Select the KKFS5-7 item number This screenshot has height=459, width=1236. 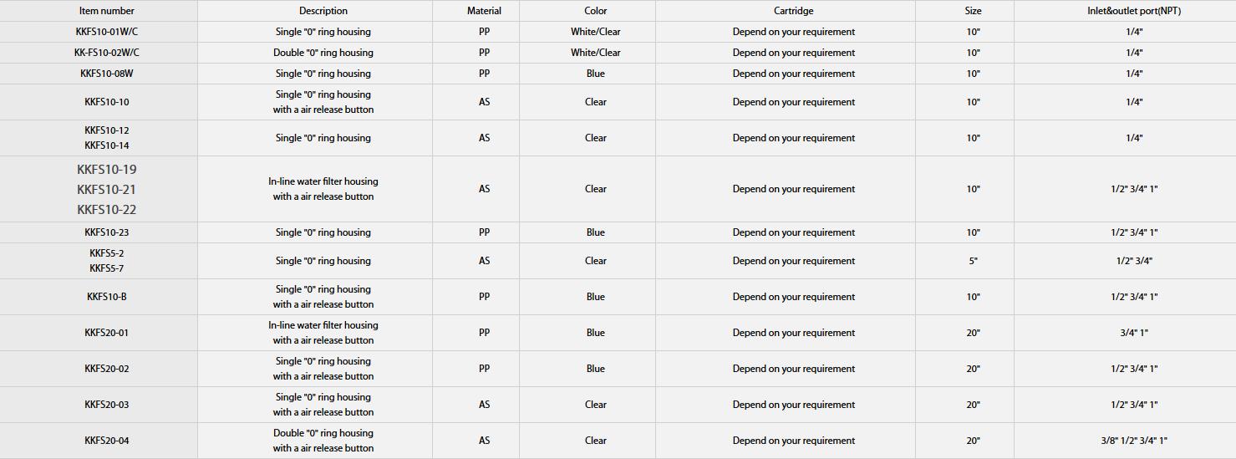[107, 268]
